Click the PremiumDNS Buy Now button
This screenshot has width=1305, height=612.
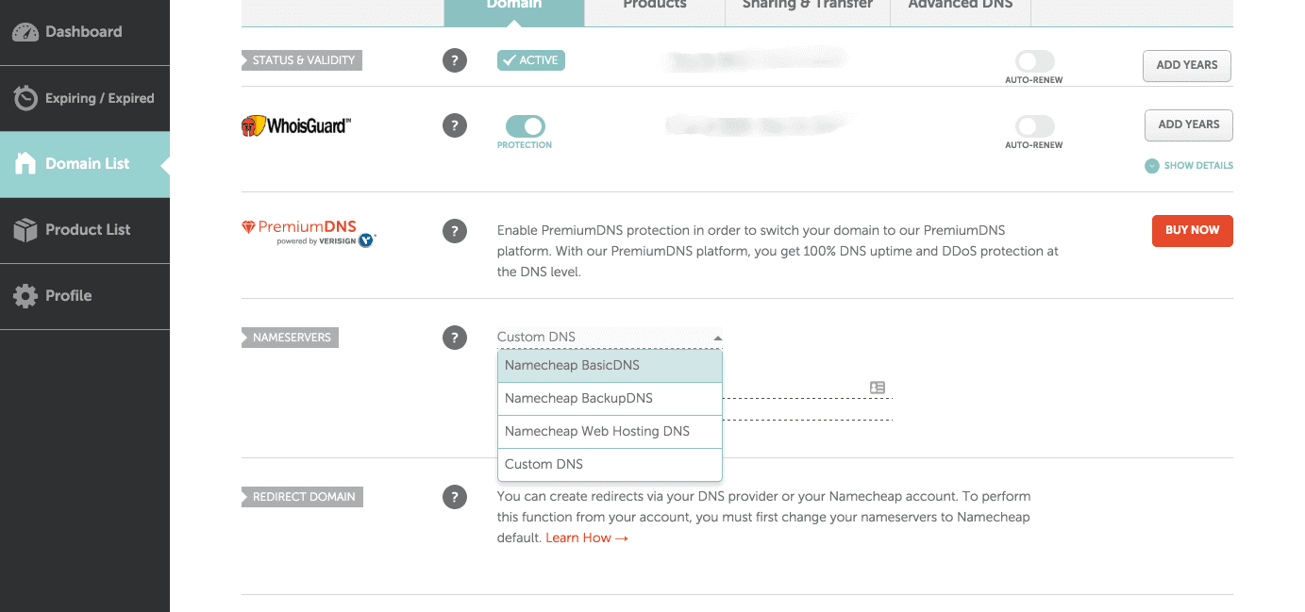[1192, 230]
